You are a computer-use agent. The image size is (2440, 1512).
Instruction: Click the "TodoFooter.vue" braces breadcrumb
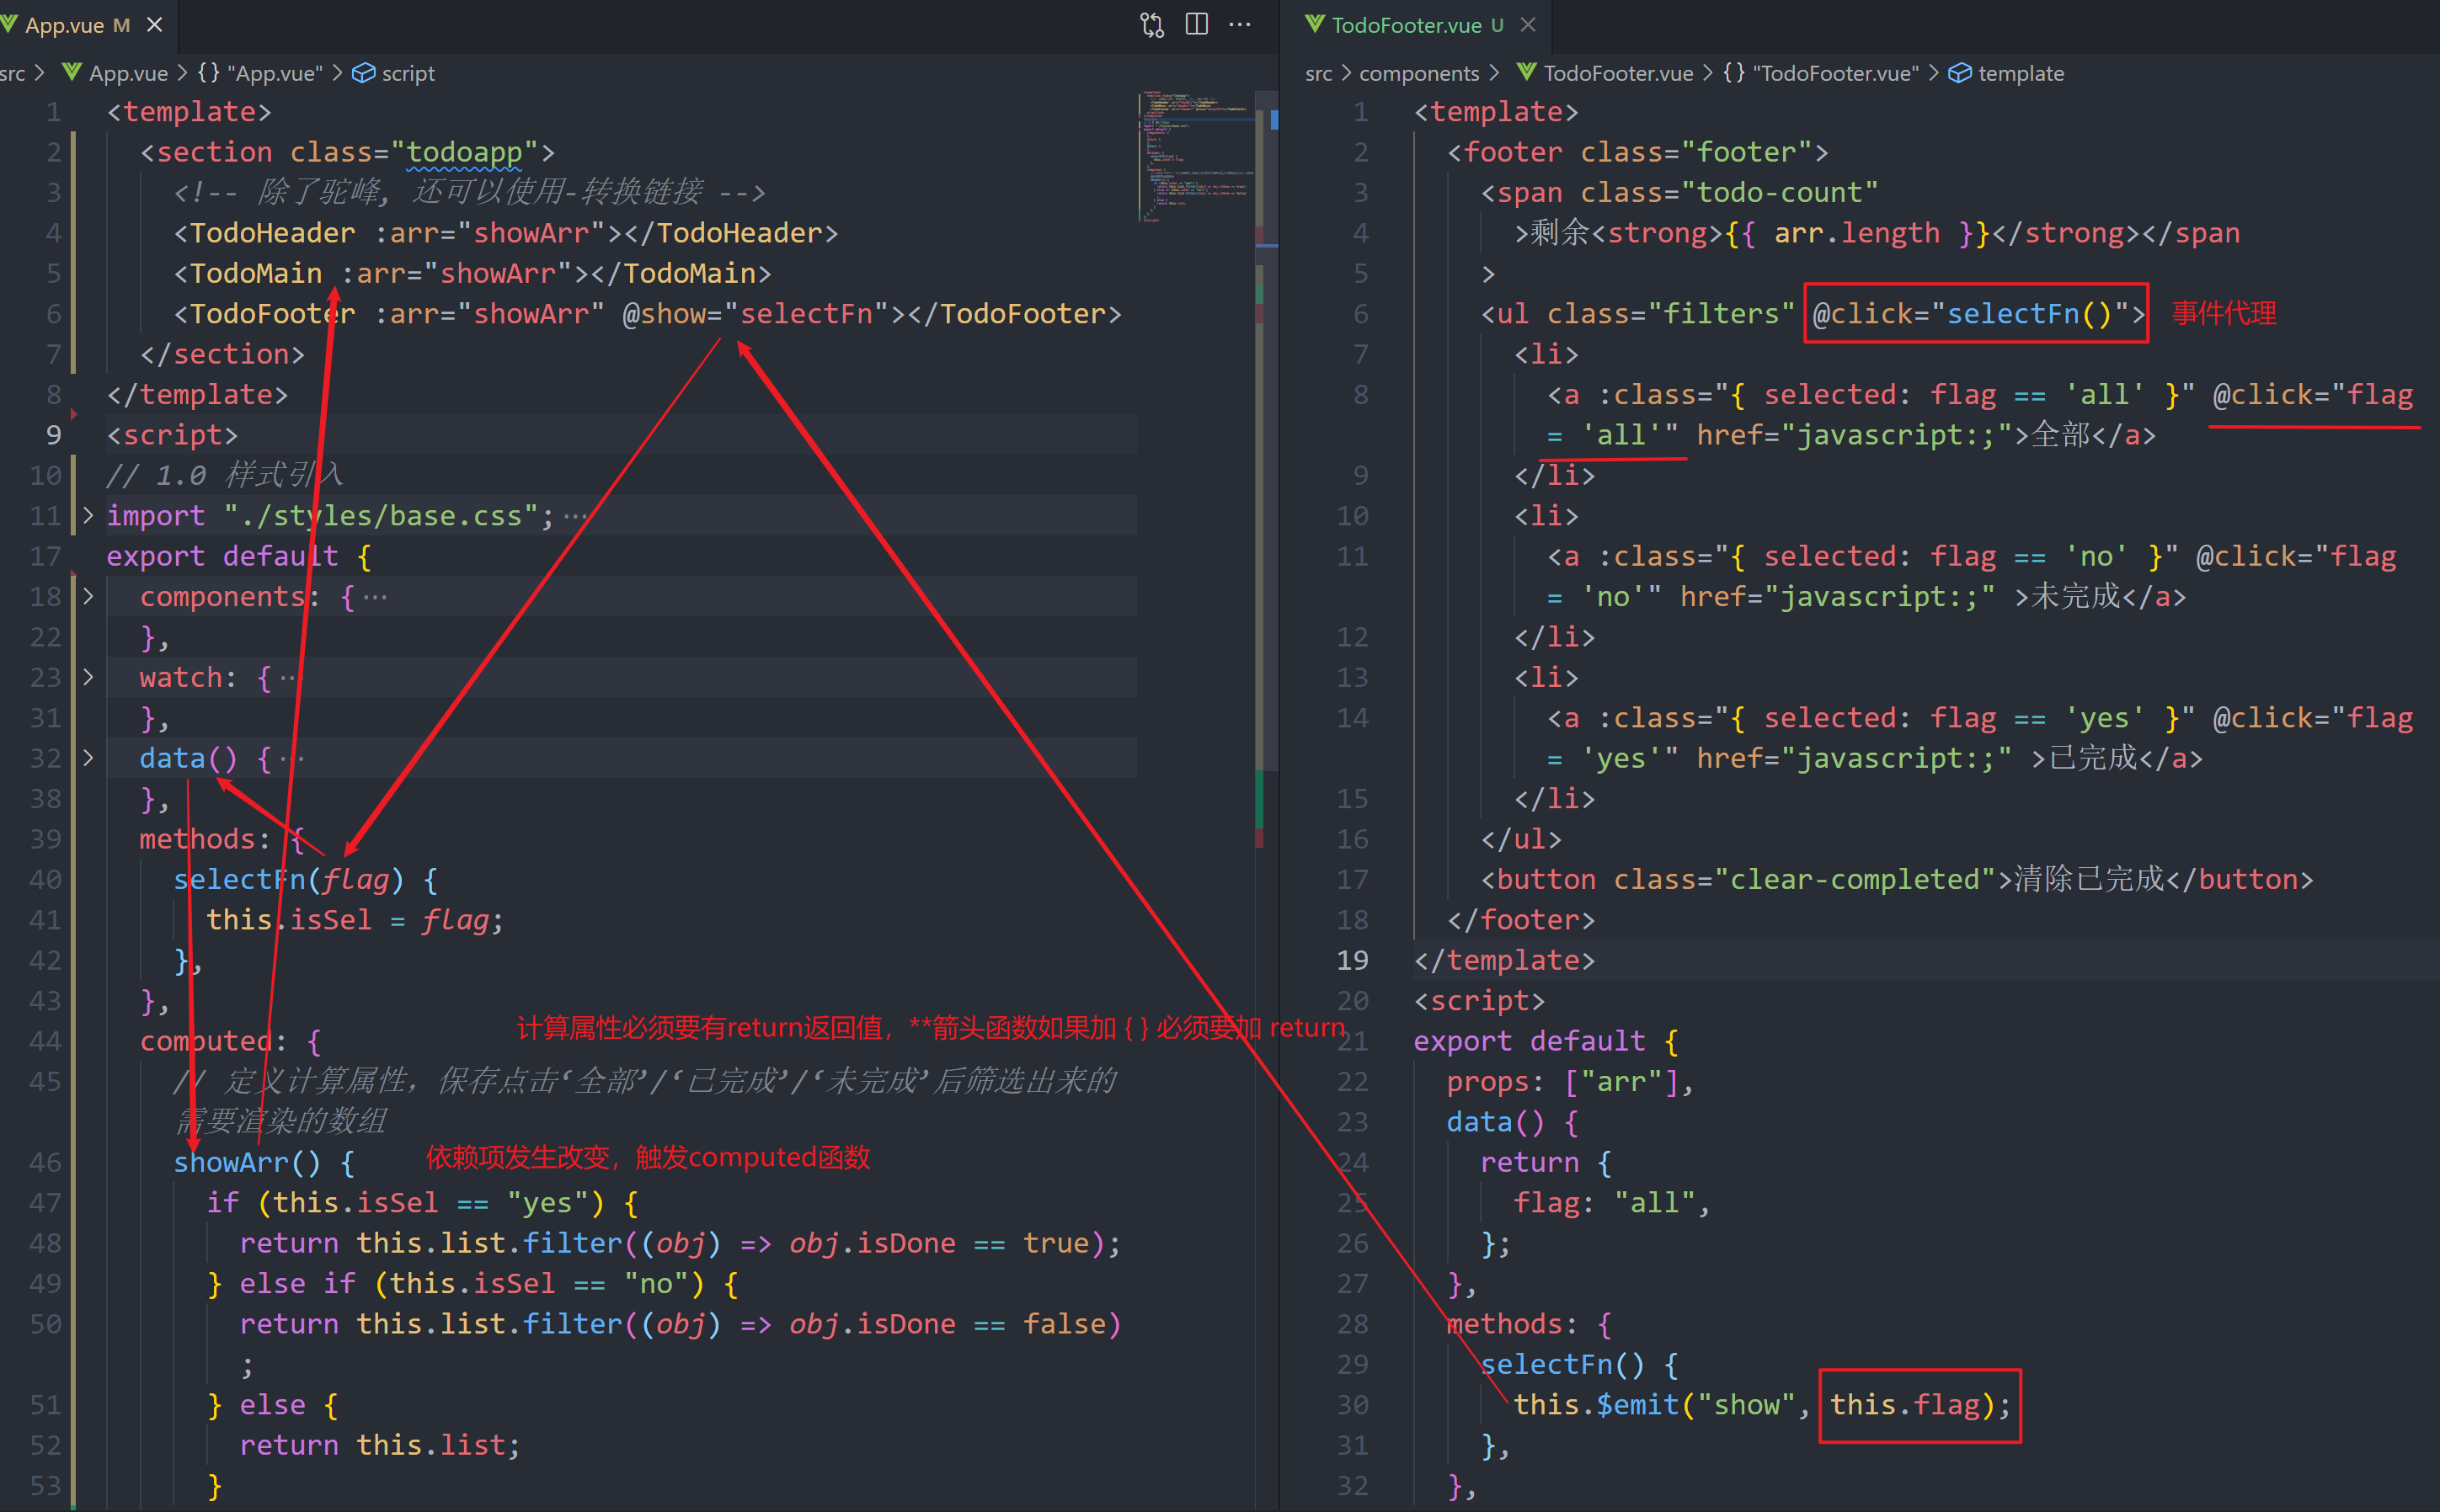1821,73
